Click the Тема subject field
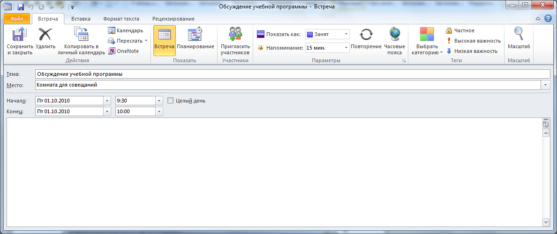The width and height of the screenshot is (557, 234). tap(293, 74)
